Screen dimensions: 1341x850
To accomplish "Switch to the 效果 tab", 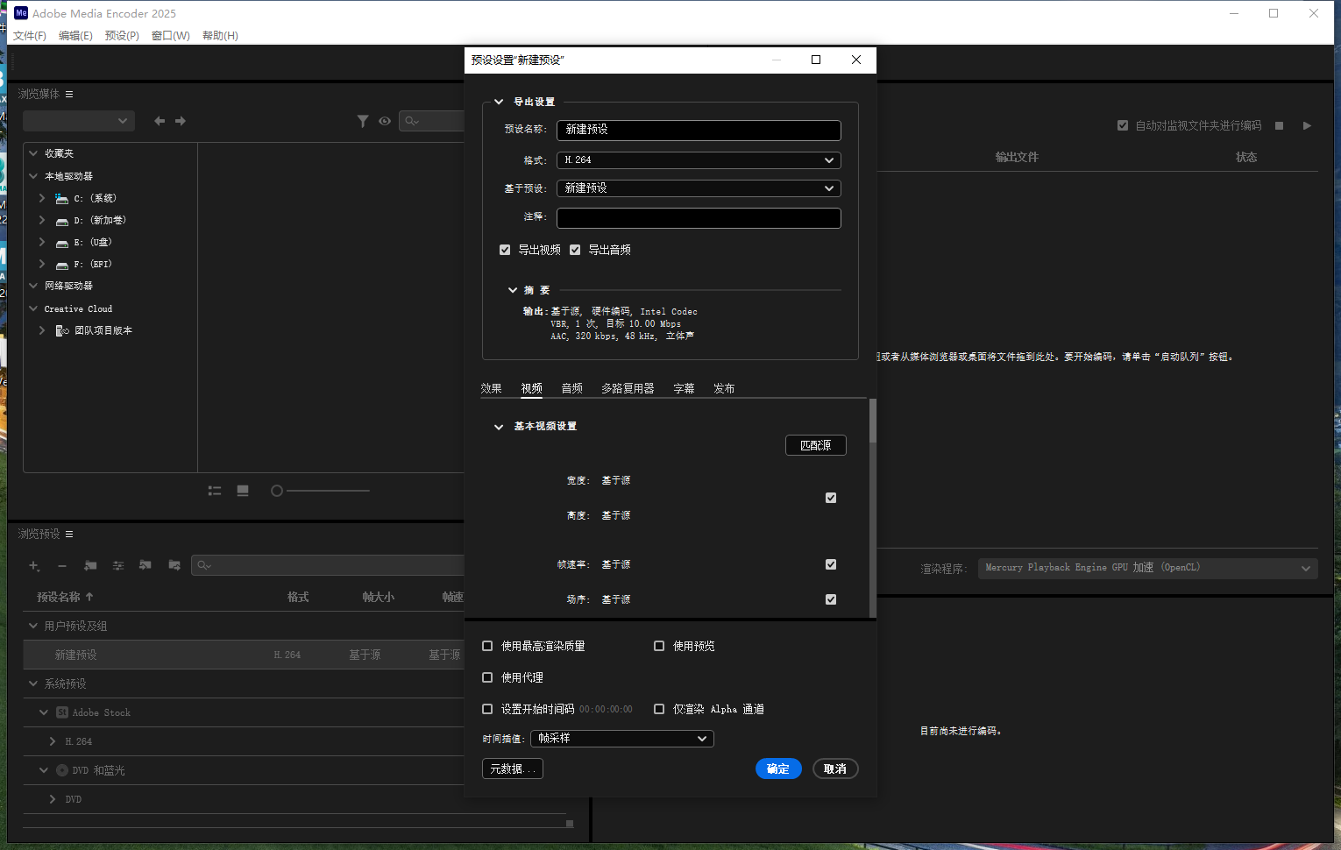I will click(x=491, y=388).
